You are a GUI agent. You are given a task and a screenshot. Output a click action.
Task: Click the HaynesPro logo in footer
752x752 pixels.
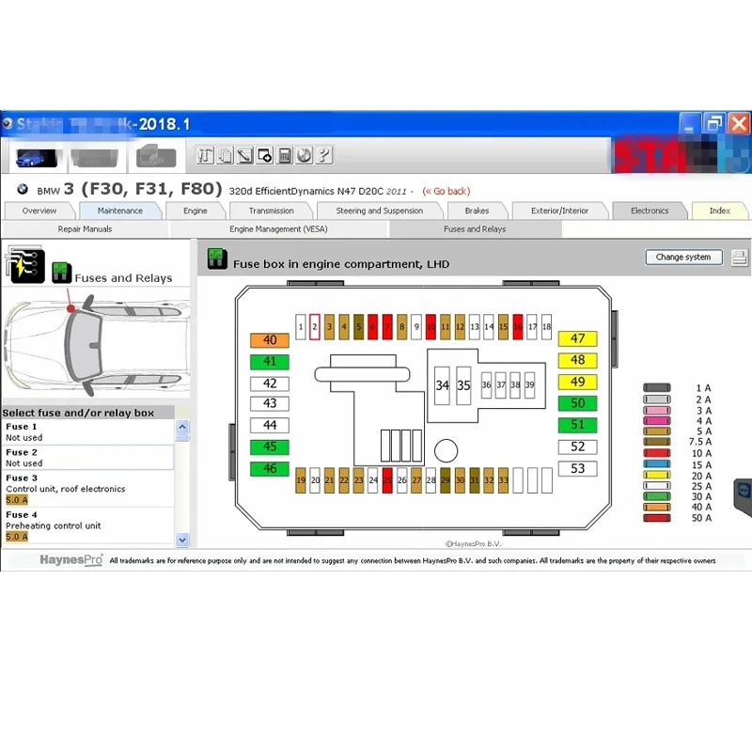point(71,560)
